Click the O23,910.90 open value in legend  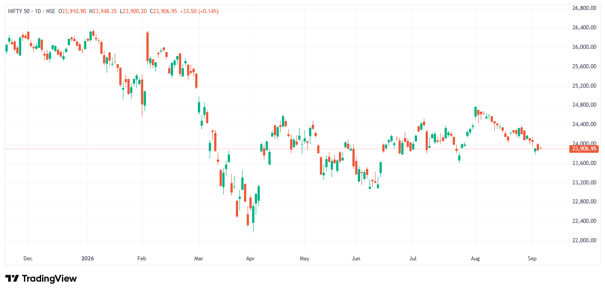click(72, 11)
